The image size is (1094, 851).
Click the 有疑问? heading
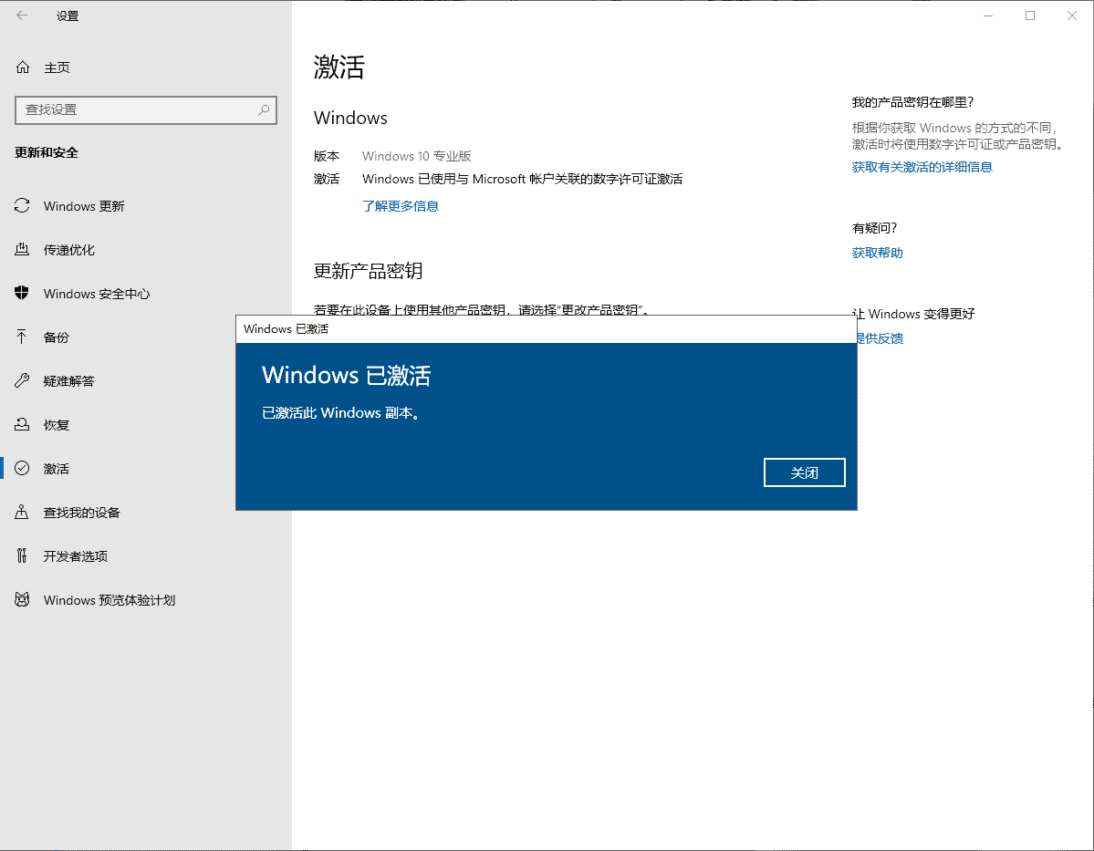(x=874, y=228)
